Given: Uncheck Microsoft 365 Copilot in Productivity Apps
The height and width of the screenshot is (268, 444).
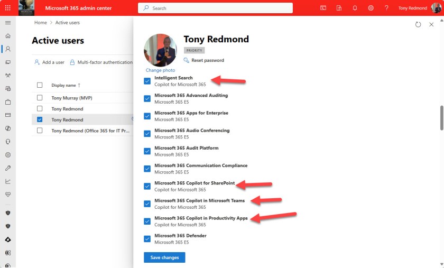Looking at the screenshot, I should click(x=147, y=221).
